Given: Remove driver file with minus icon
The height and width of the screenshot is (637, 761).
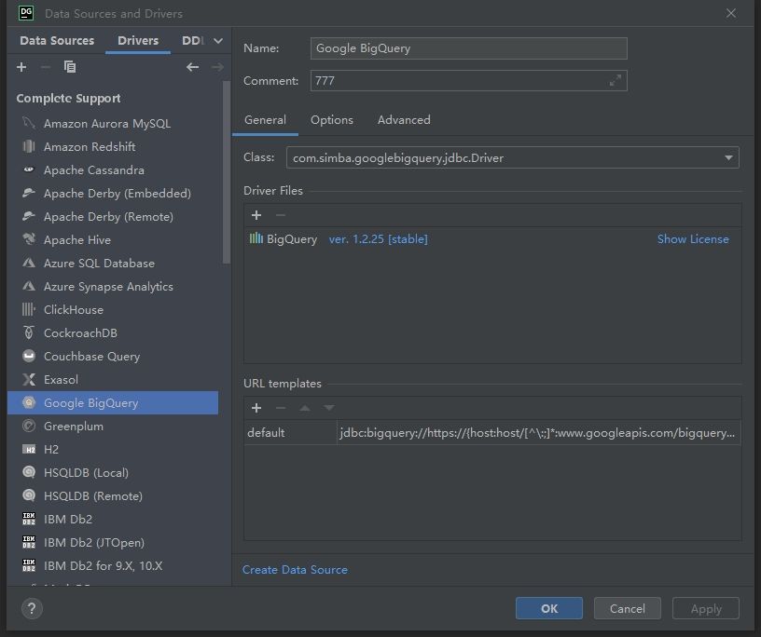Looking at the screenshot, I should 281,215.
